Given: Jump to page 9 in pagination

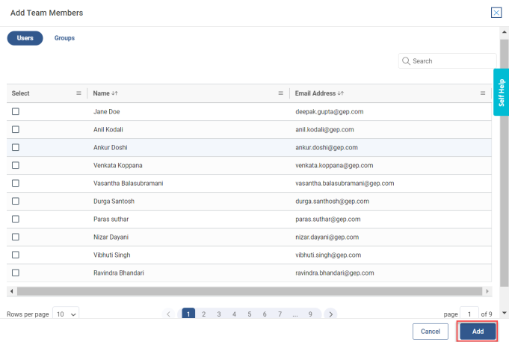Looking at the screenshot, I should 309,314.
